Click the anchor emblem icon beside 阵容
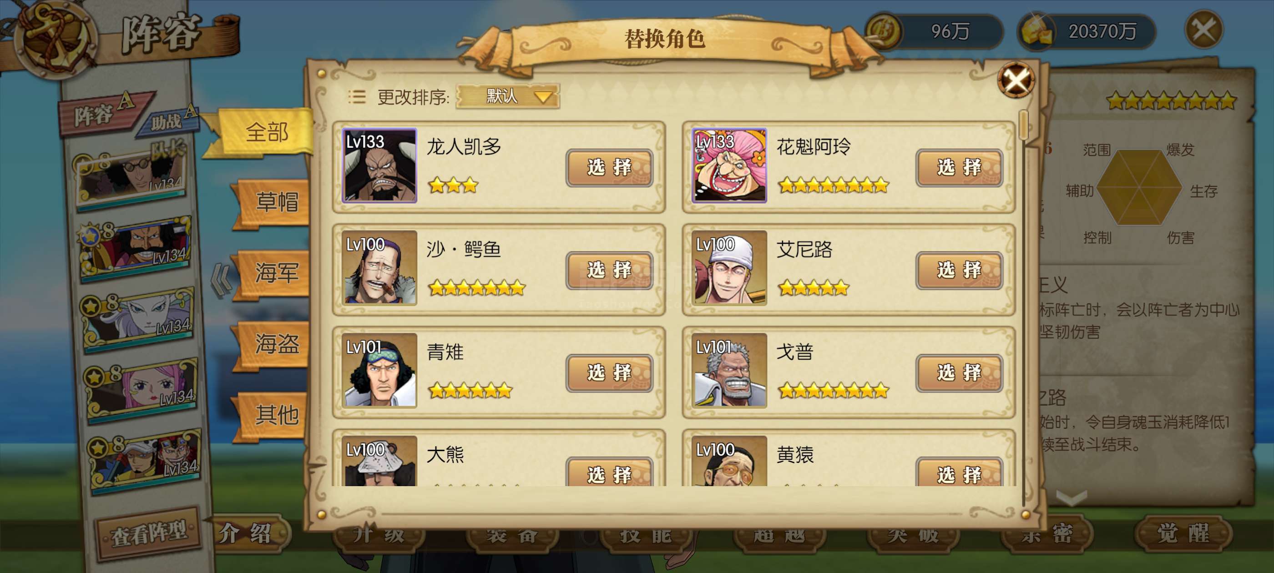The height and width of the screenshot is (573, 1274). (x=56, y=38)
